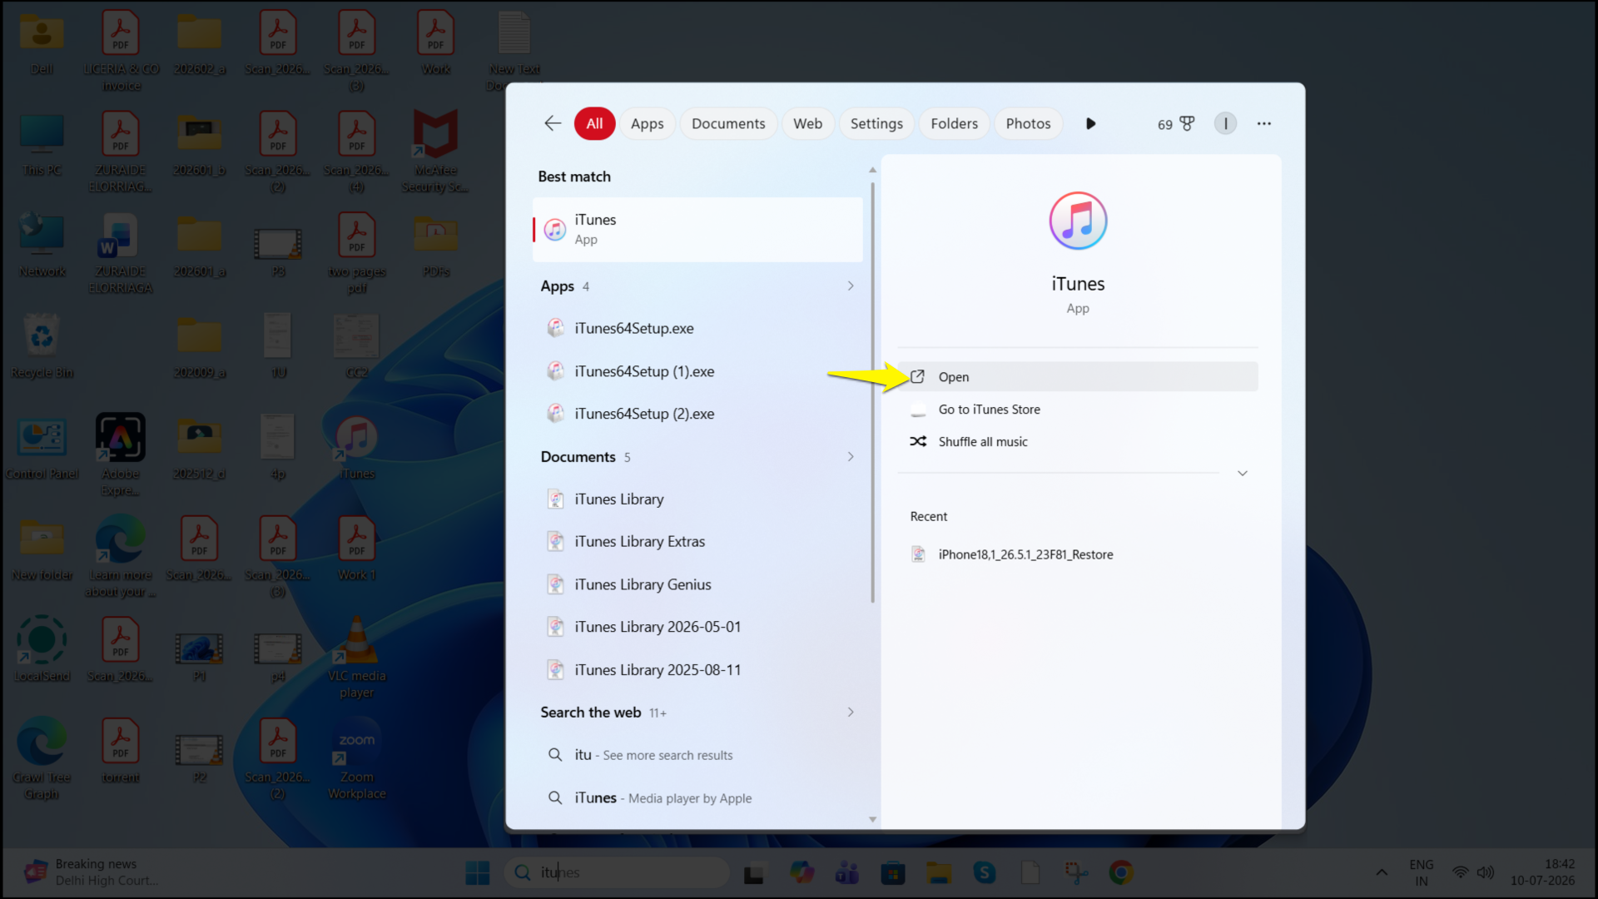Switch to the Settings filter tab
The image size is (1598, 899).
(x=876, y=123)
